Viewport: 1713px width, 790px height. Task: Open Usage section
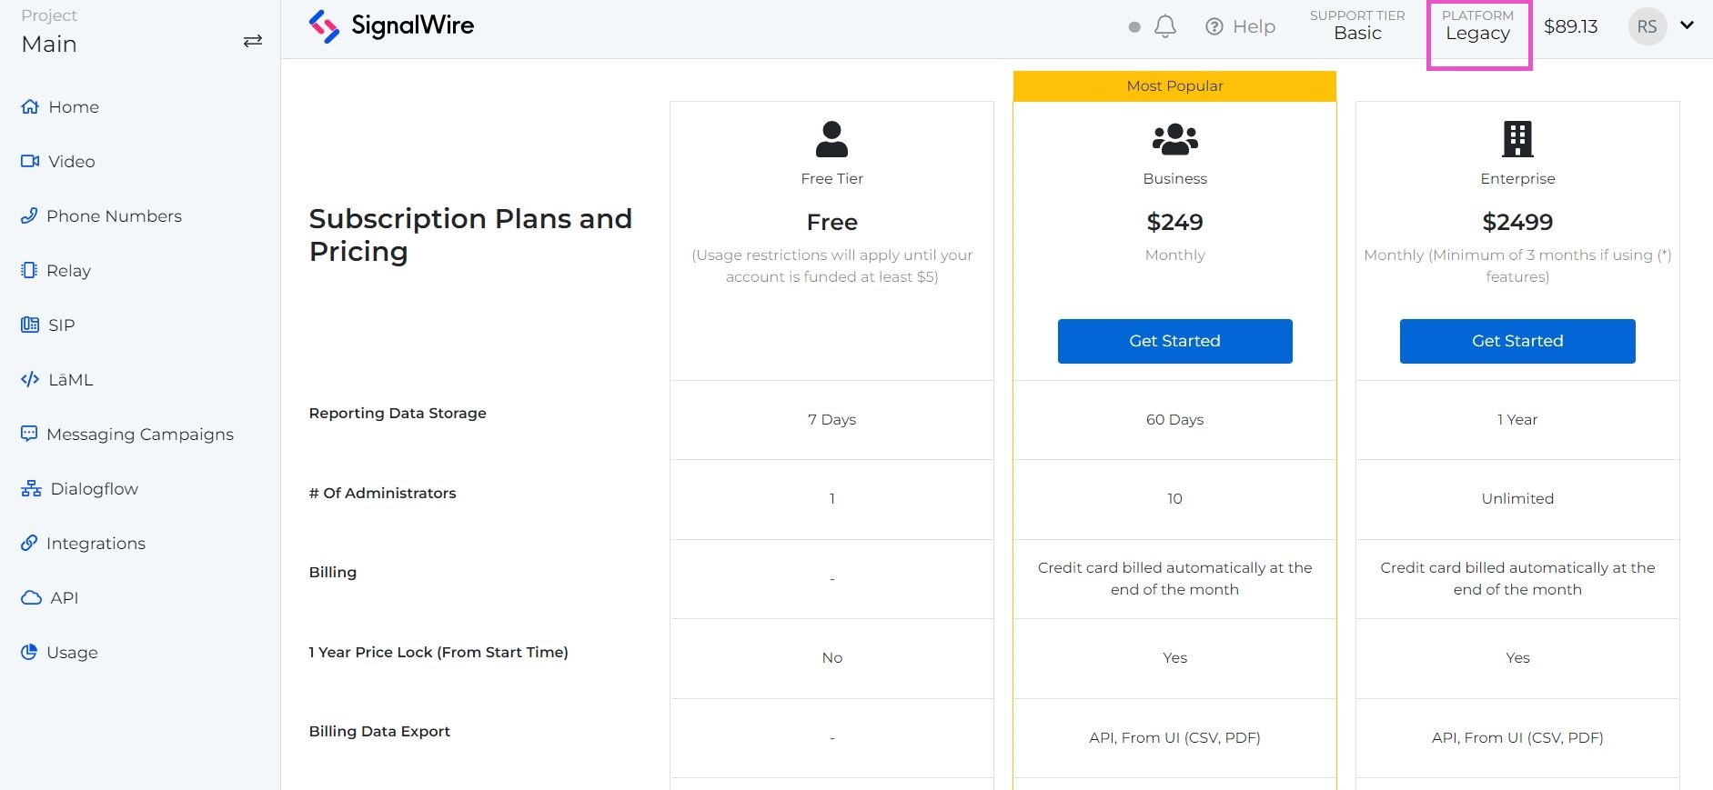pos(72,652)
